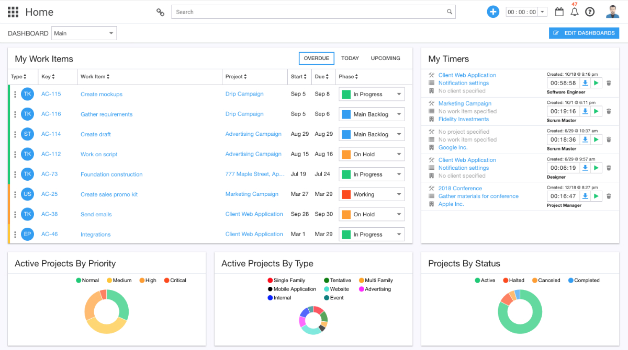This screenshot has height=350, width=628.
Task: Click the chain link icon beside search
Action: 161,12
